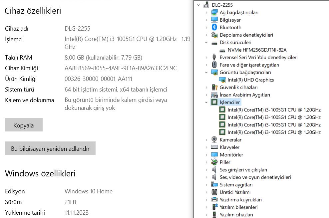Click the Ürün Kimliği value 00326-30000-00001-AA111
Viewport: 329px width, 218px height.
[99, 79]
